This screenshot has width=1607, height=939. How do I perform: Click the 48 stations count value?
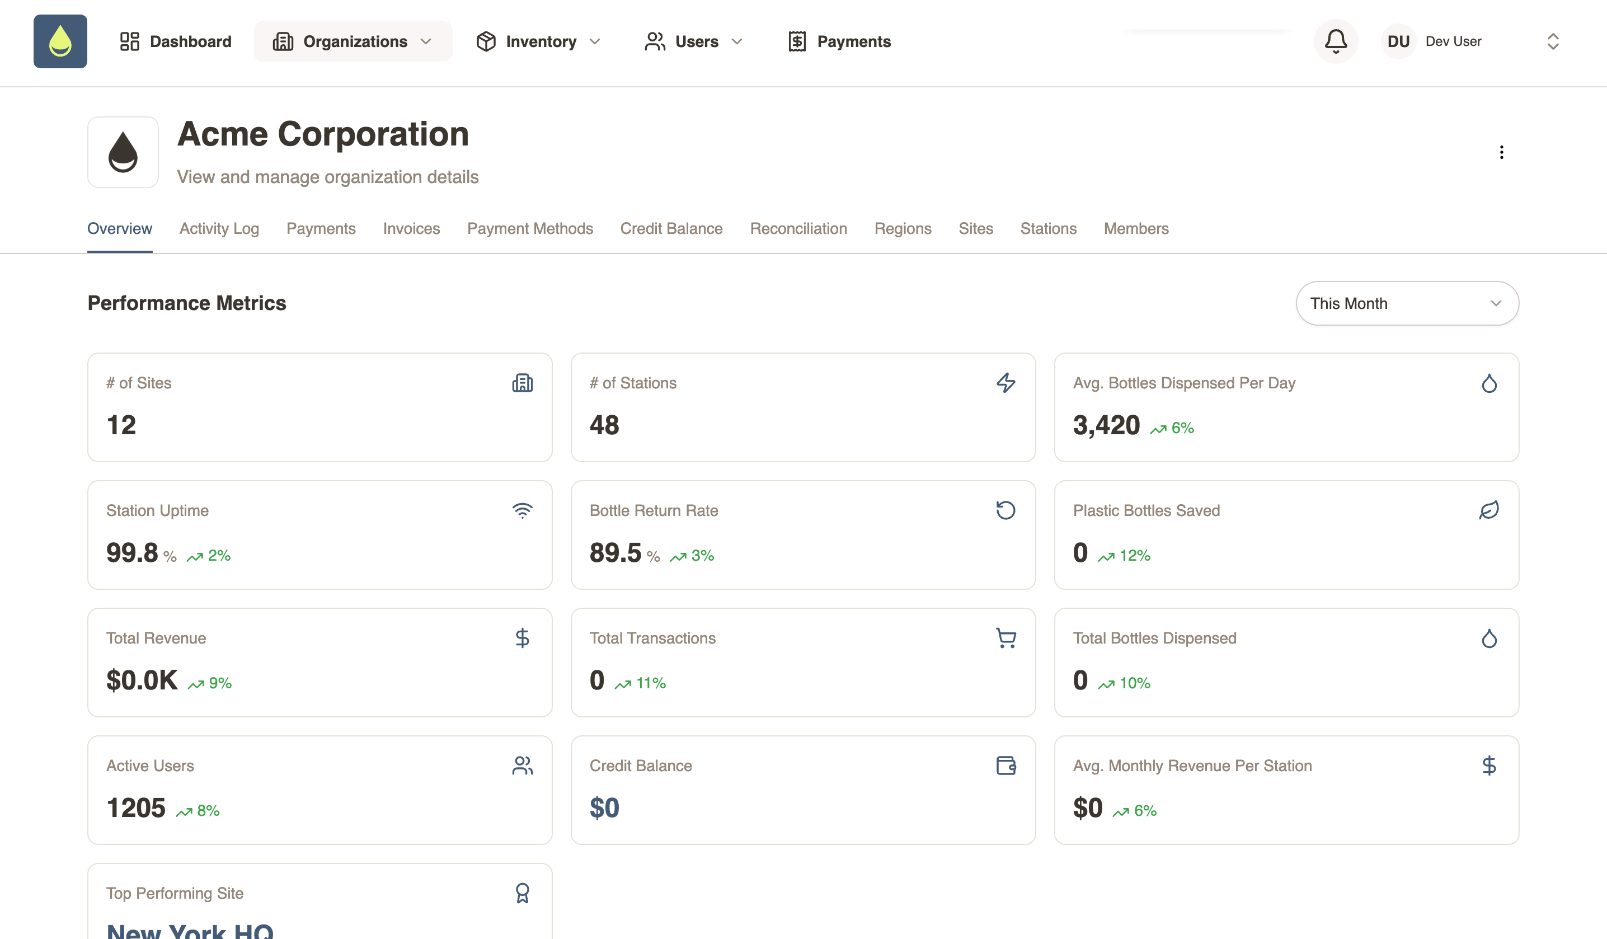604,425
